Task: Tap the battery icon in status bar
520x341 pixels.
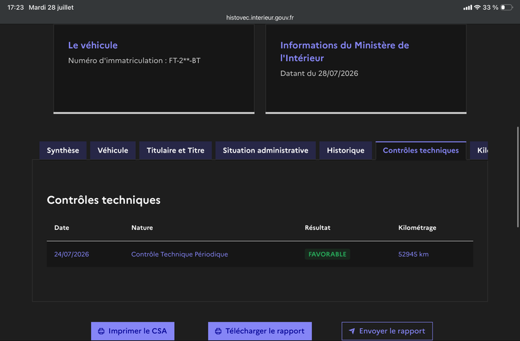Action: click(x=506, y=7)
